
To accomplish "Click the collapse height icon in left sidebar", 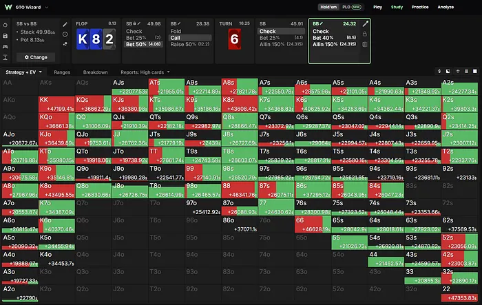I will point(6,58).
